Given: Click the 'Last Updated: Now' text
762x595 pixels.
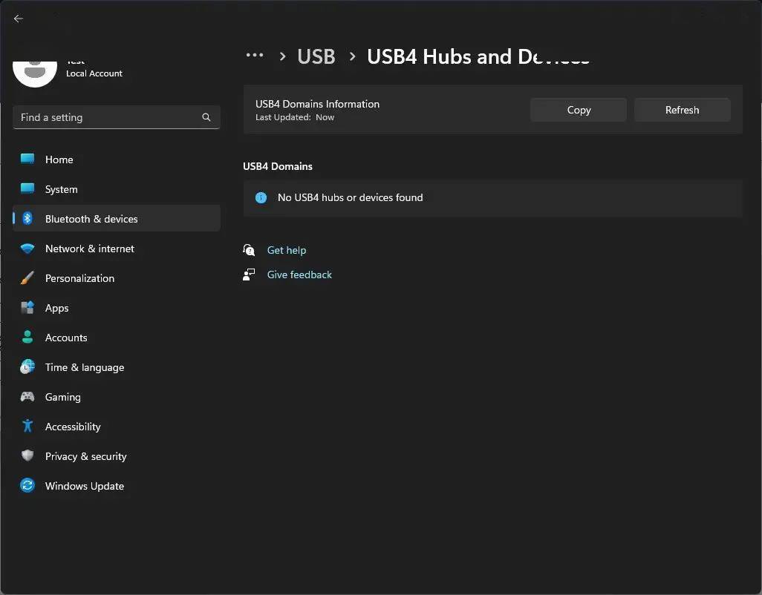Looking at the screenshot, I should [x=295, y=117].
